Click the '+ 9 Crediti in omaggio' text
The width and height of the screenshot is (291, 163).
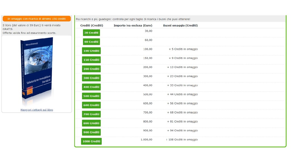[x=183, y=58]
